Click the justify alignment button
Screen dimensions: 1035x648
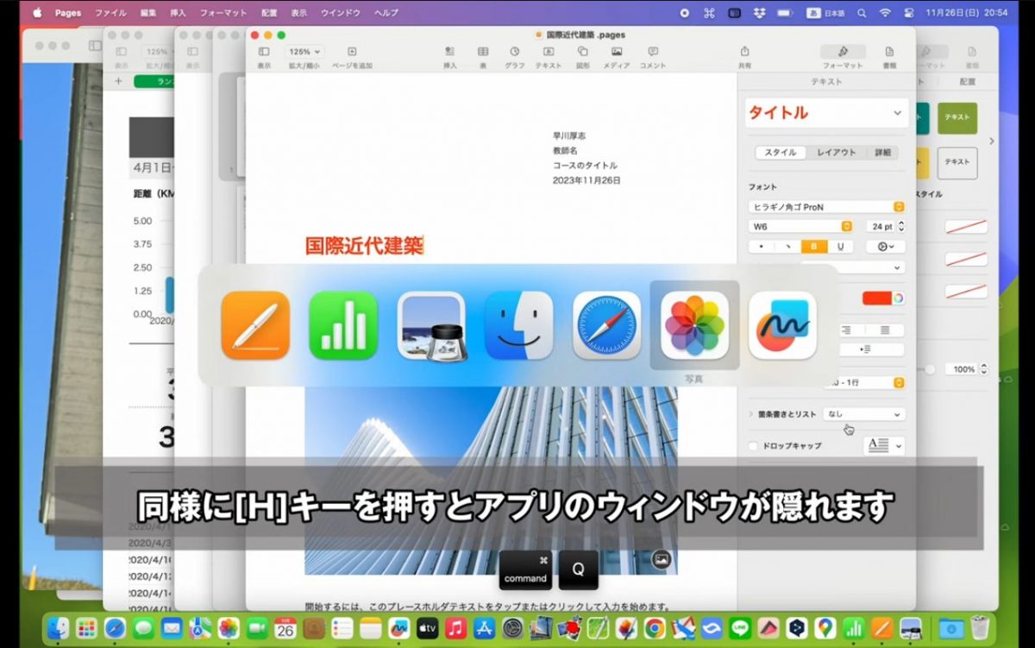click(886, 330)
